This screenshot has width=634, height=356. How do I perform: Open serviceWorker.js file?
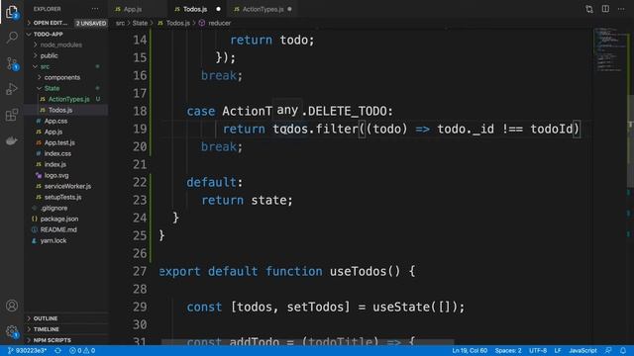67,187
